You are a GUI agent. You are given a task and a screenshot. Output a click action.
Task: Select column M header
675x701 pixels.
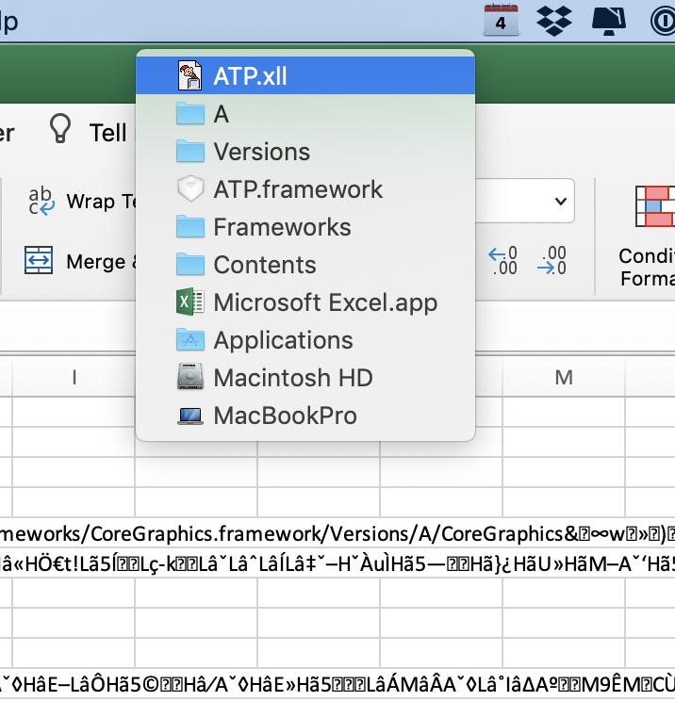coord(564,377)
